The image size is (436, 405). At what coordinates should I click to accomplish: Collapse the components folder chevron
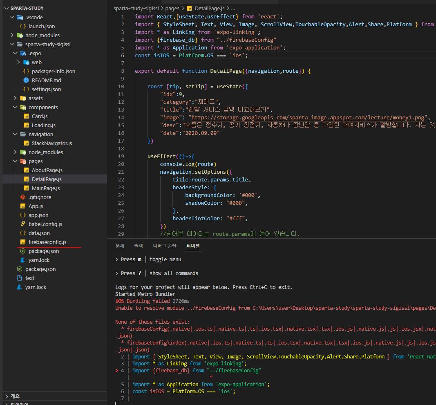(15, 107)
